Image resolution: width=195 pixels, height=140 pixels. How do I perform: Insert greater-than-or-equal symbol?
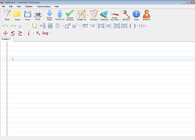tap(20, 33)
